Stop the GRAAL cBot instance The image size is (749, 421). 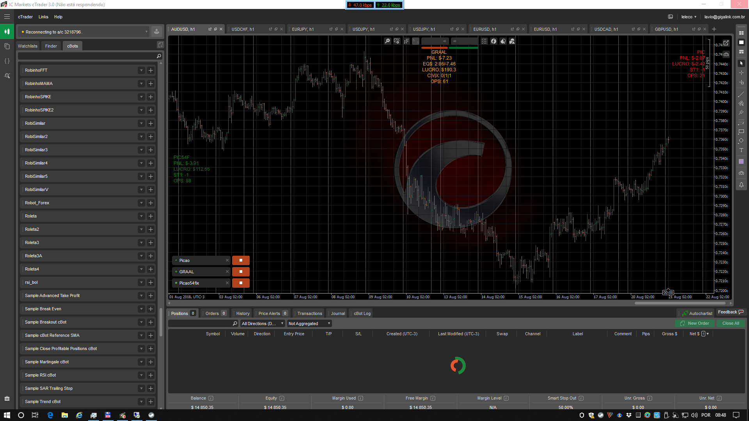point(241,272)
